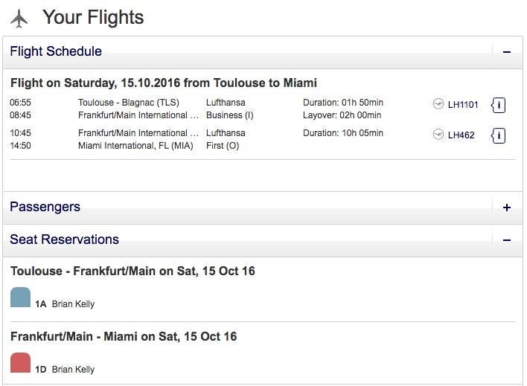Click the airplane icon beside Your Flights
Screen dimensions: 527x386
[19, 19]
